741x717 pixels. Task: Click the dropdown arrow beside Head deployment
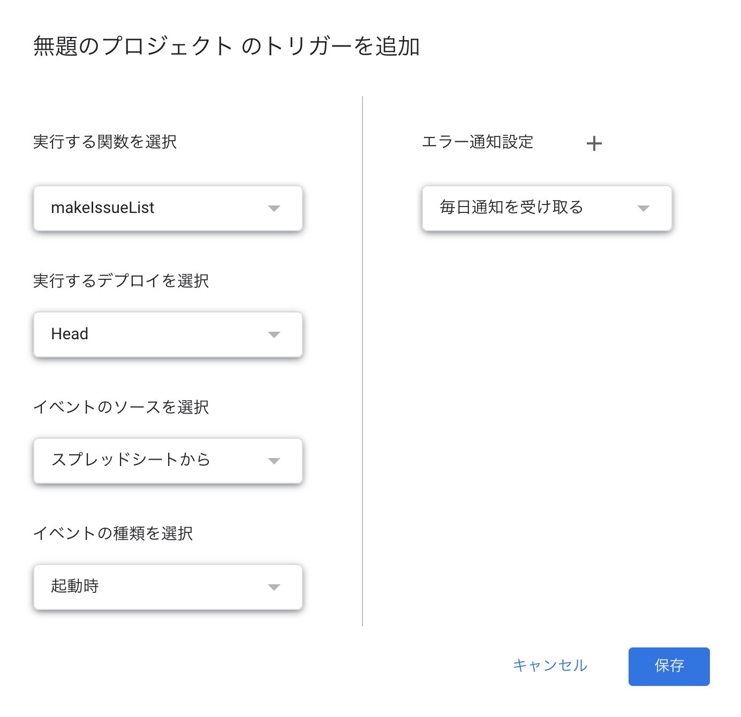coord(275,335)
